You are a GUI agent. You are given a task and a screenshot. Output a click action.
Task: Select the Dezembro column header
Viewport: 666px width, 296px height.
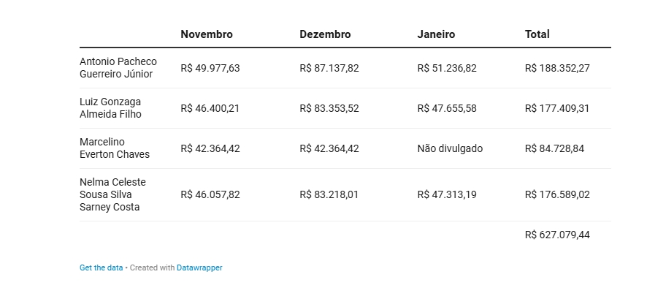click(x=325, y=34)
